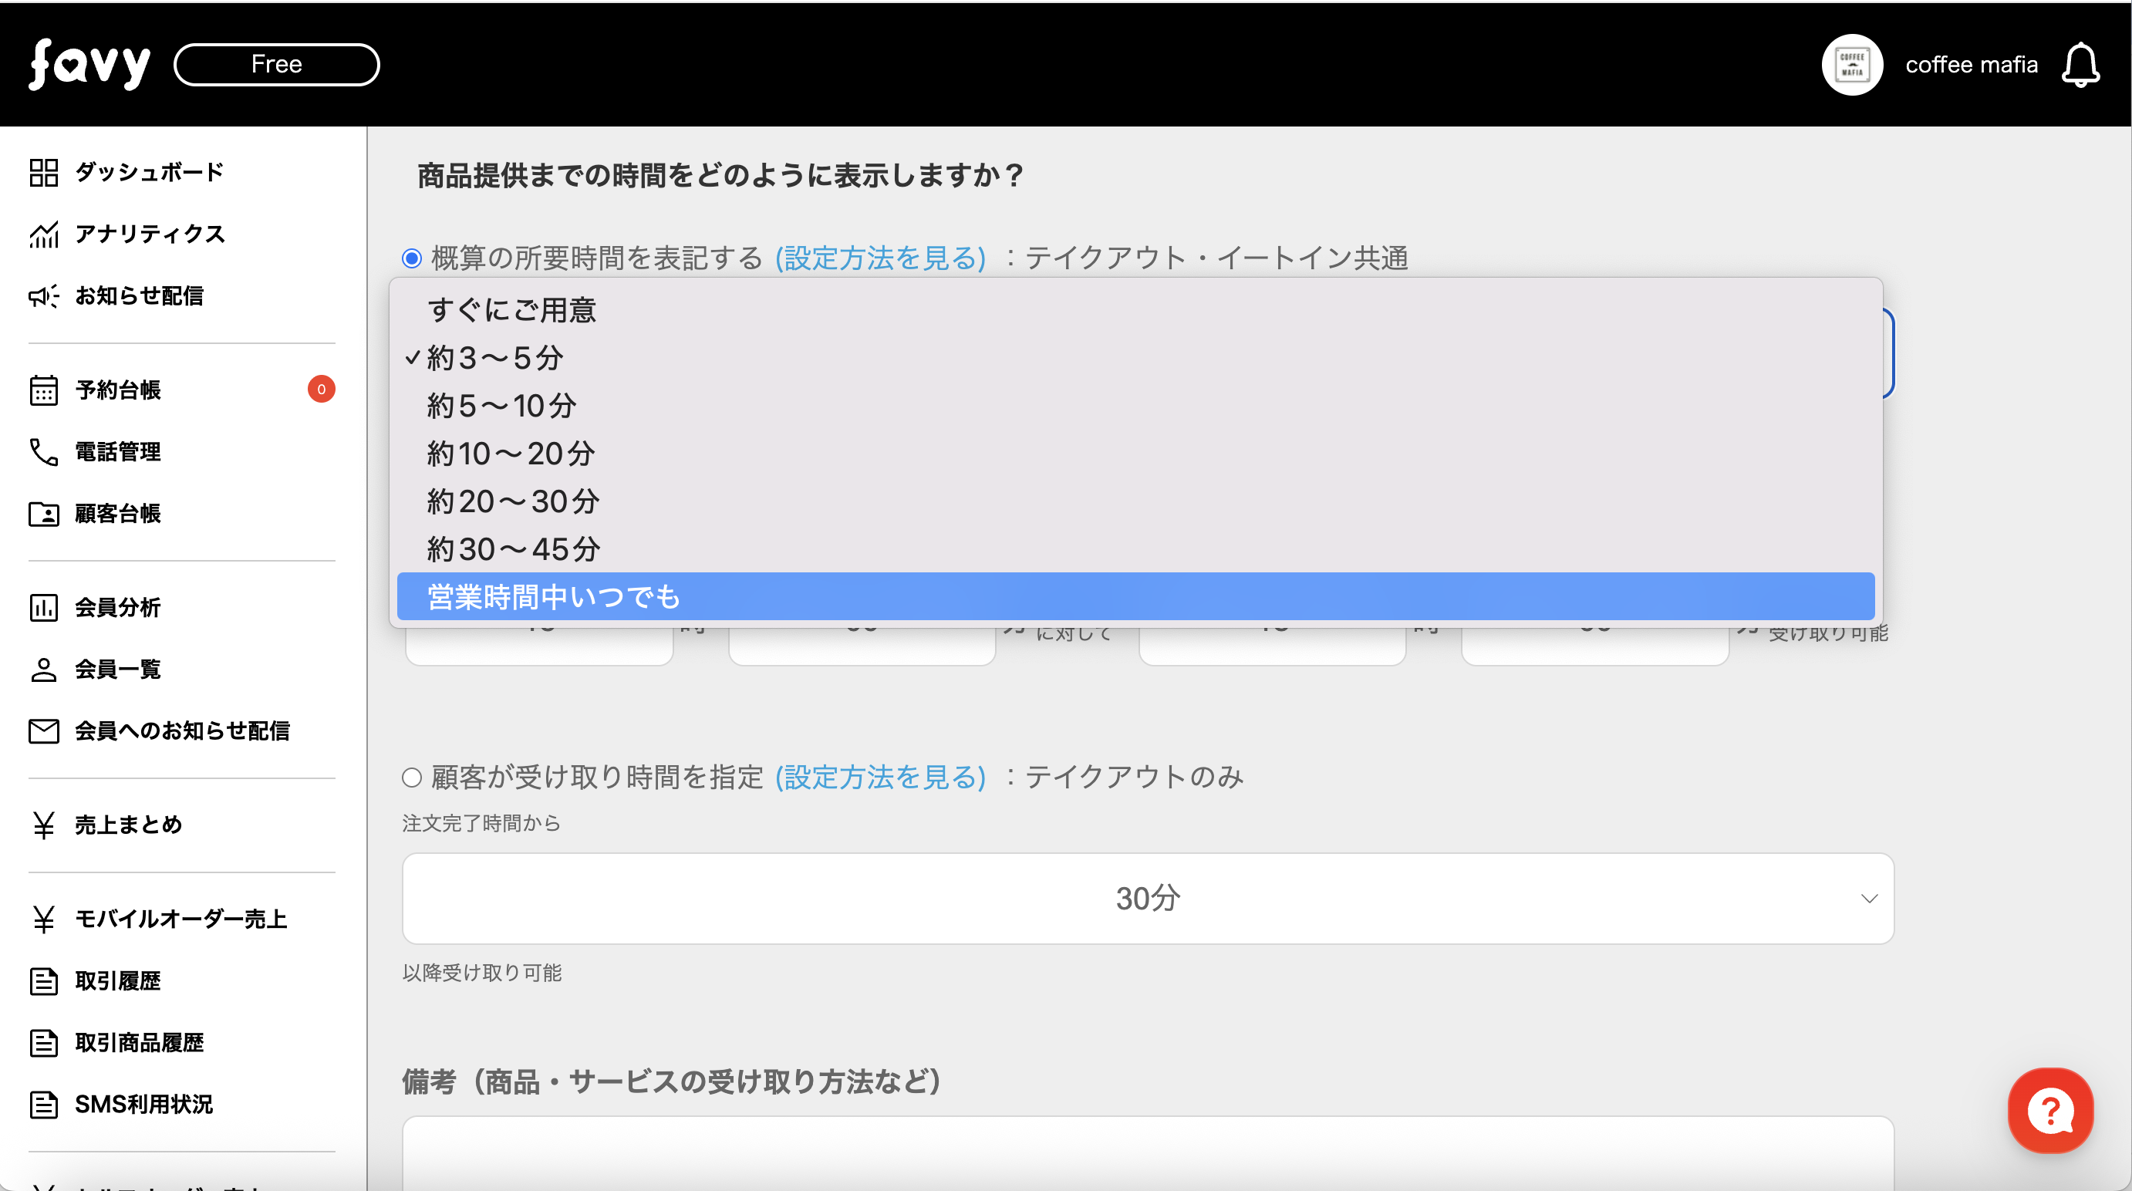Click the お知らせ配信 megaphone icon
Screen dimensions: 2132x1191
(43, 295)
